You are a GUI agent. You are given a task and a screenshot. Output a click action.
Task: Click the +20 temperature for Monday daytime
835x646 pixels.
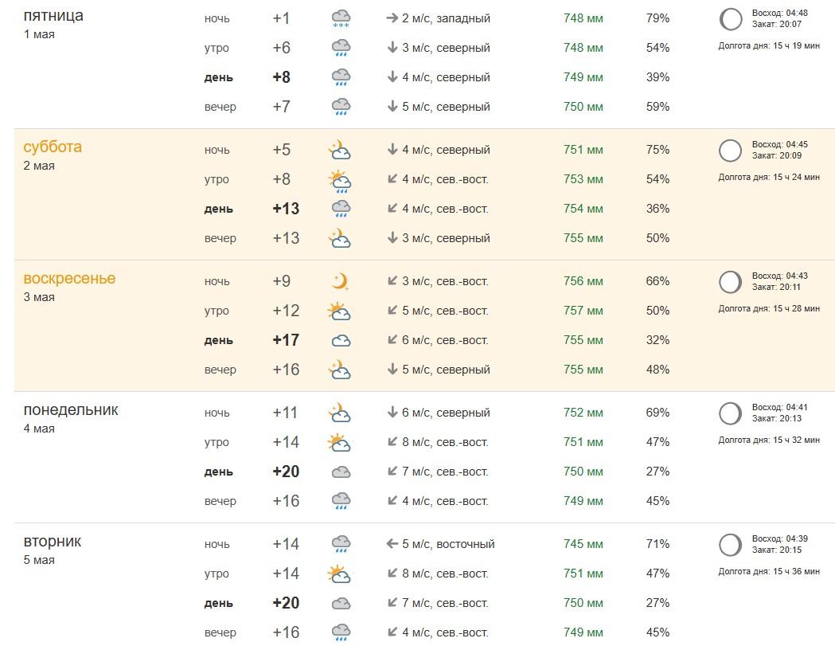(286, 472)
